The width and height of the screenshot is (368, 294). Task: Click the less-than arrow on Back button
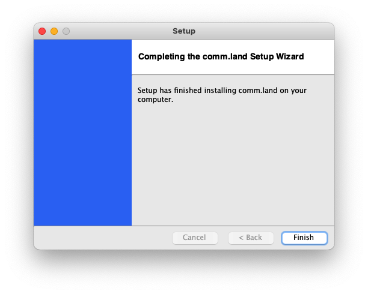(x=241, y=238)
